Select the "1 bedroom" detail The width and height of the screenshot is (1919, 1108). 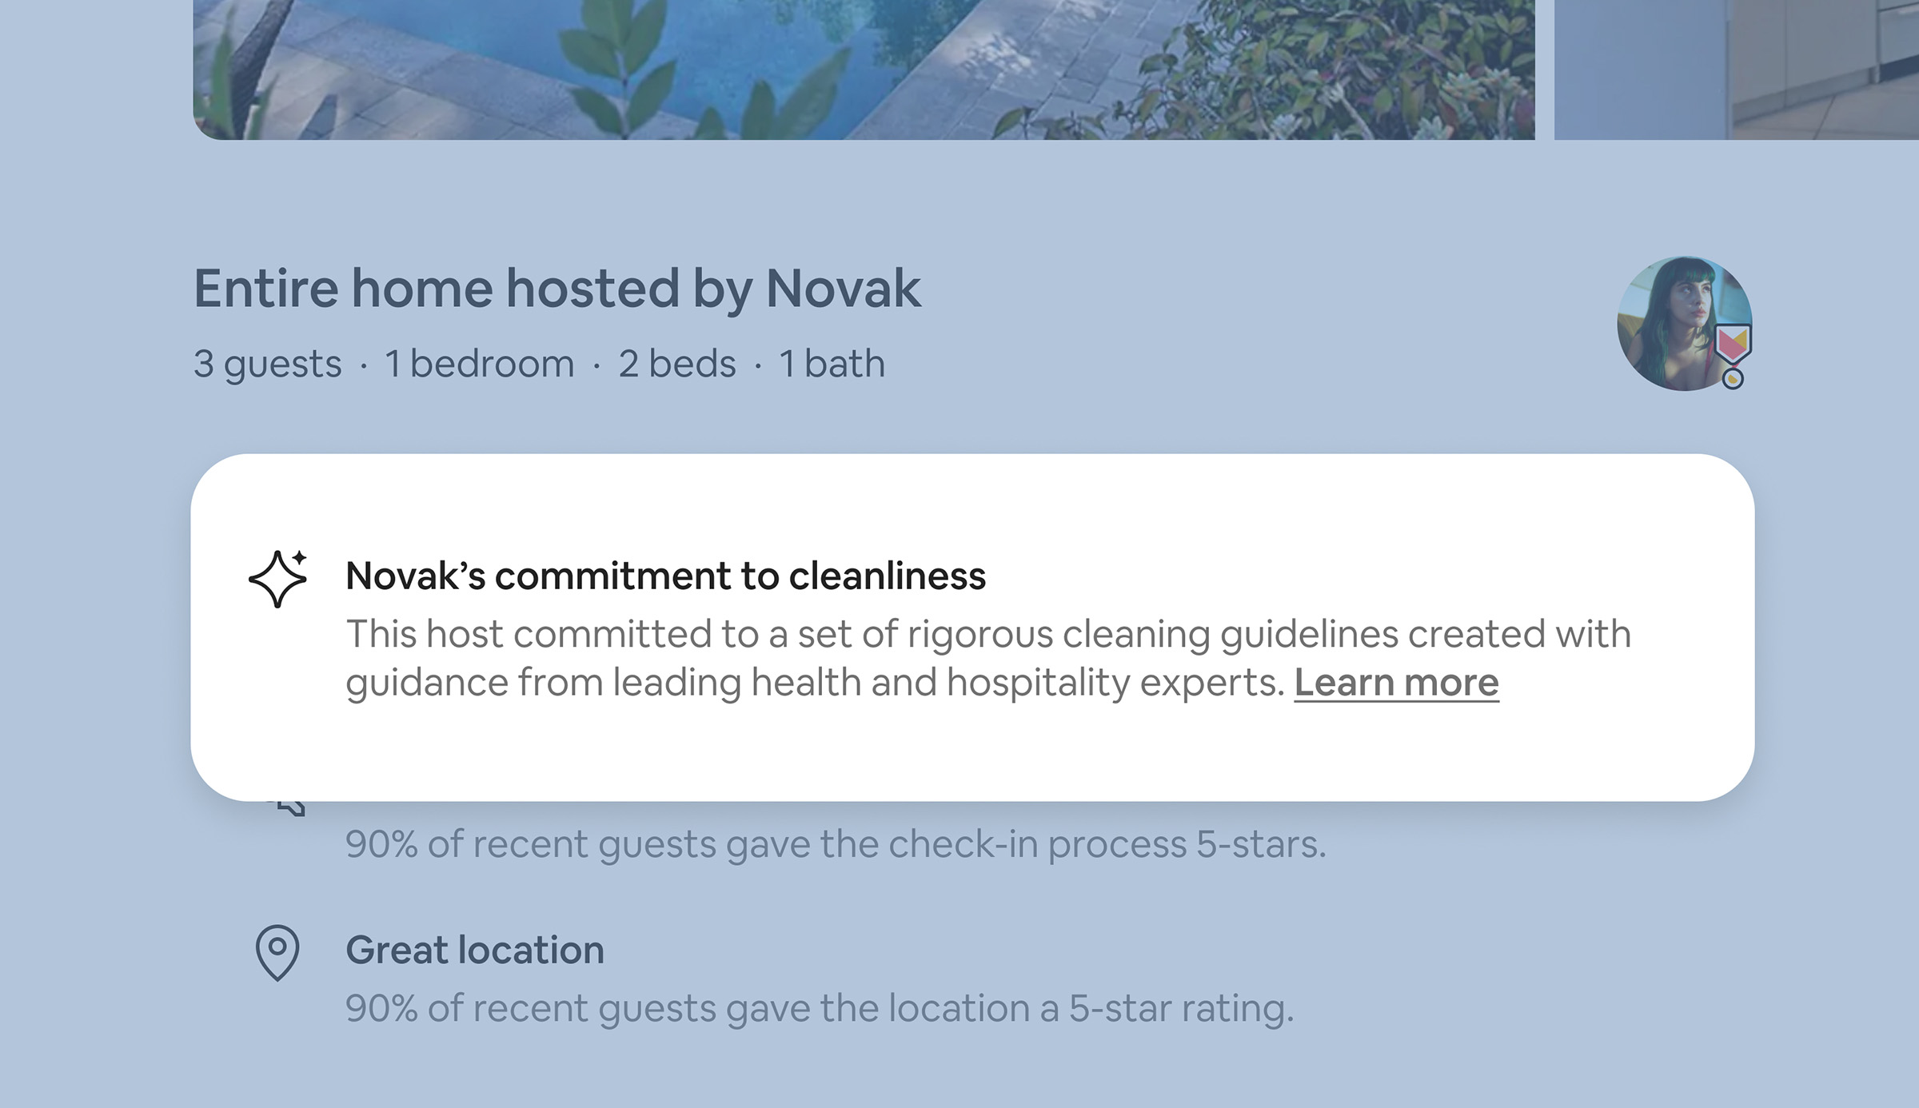(480, 365)
